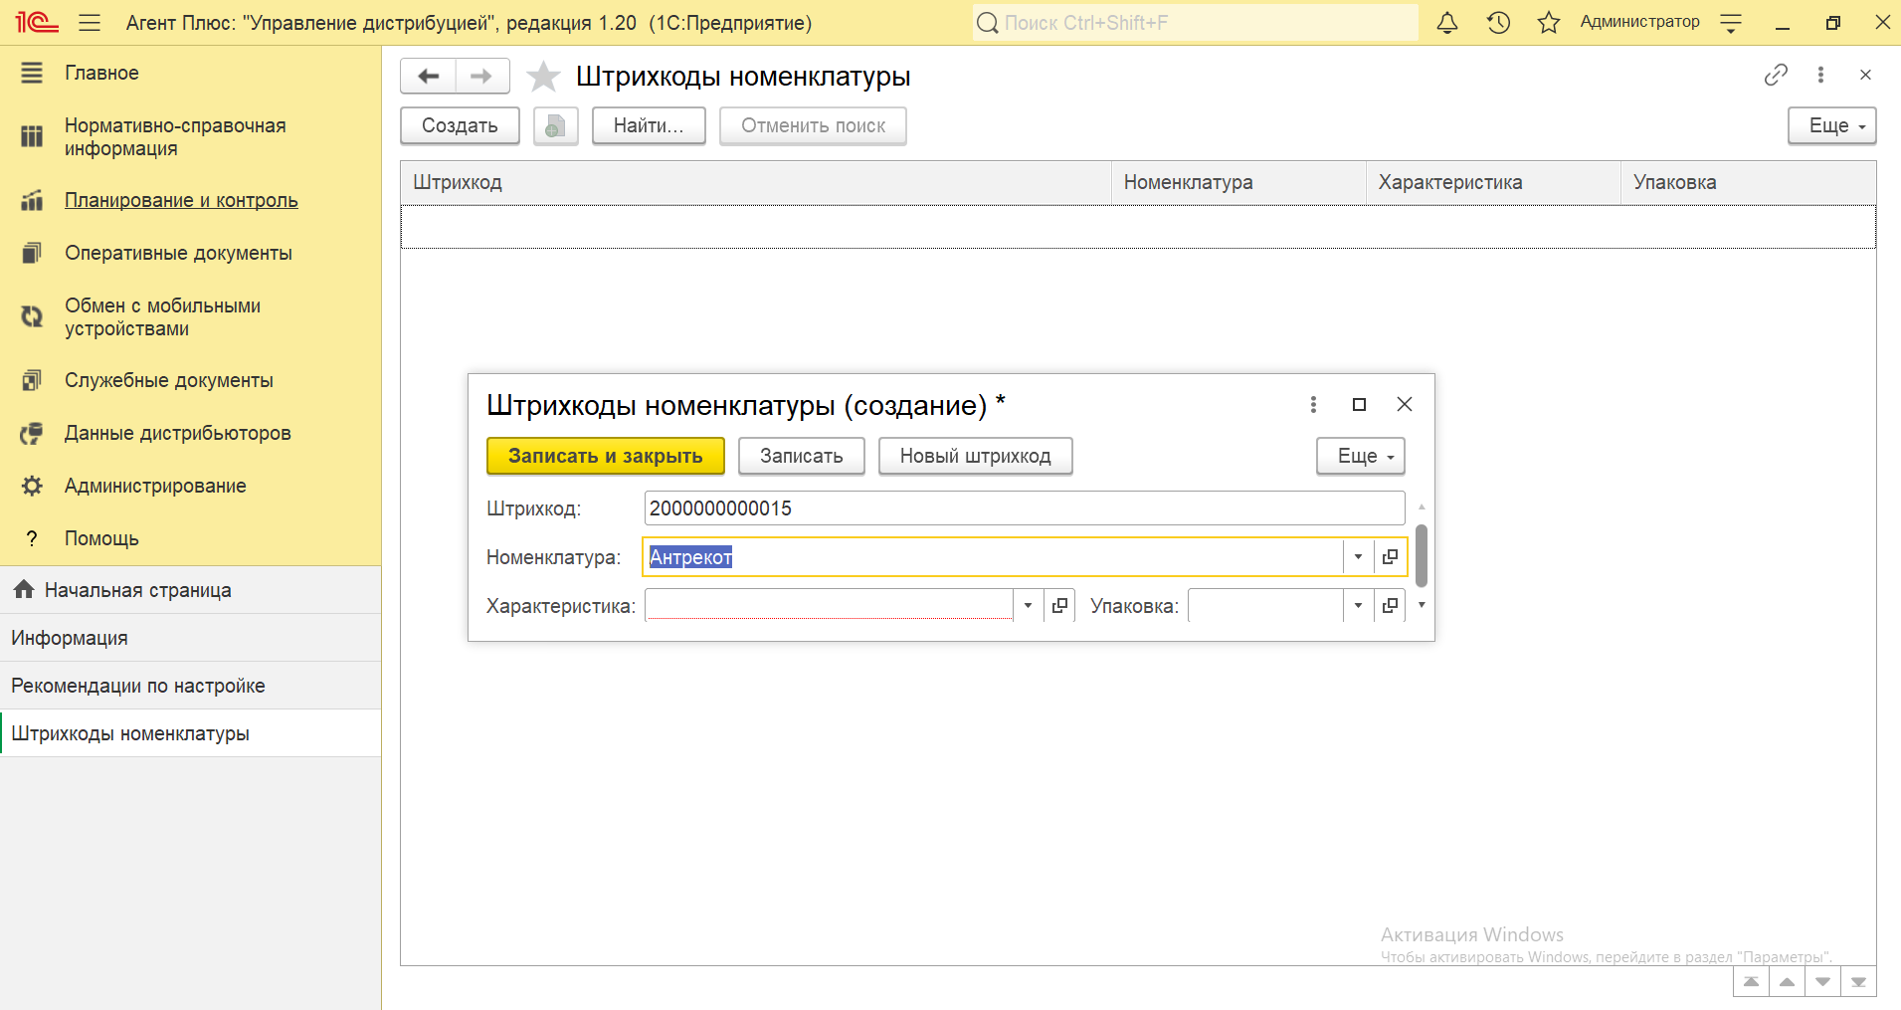The width and height of the screenshot is (1901, 1010).
Task: Open dialog's three-dot options menu
Action: click(x=1313, y=404)
